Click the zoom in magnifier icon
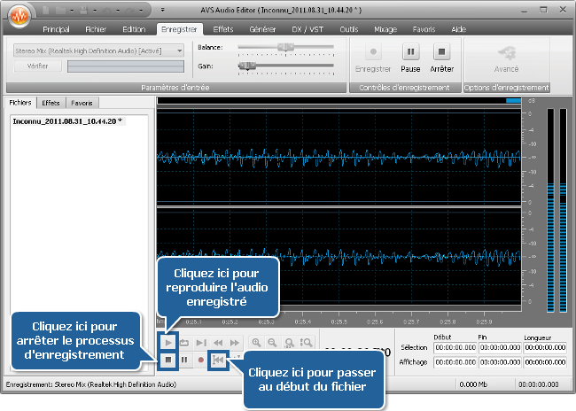The image size is (576, 411). point(256,342)
